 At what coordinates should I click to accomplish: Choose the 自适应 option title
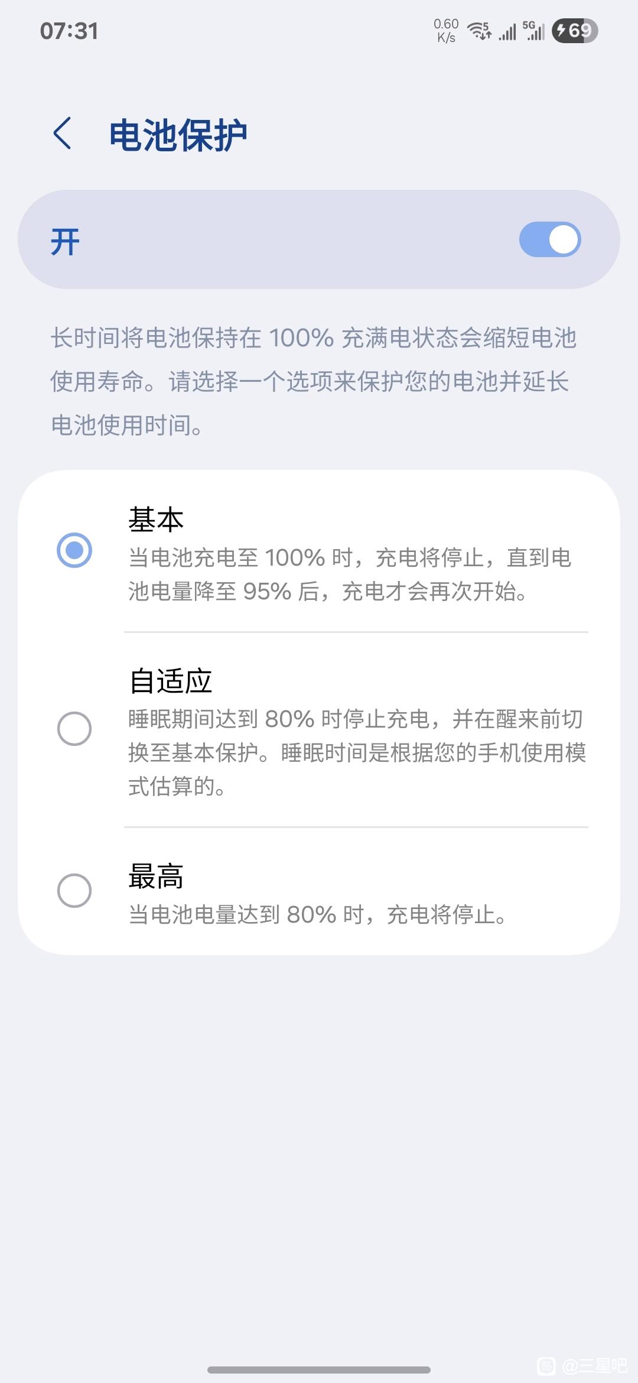click(x=171, y=681)
